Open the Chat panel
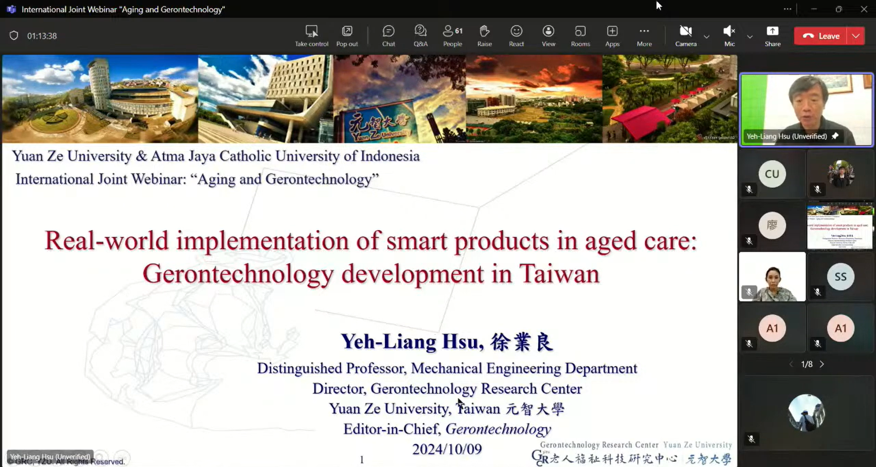The width and height of the screenshot is (876, 467). pos(388,36)
